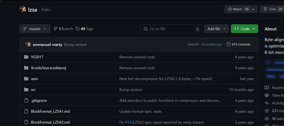Click the Readme book icon in About
Screen dimensions: 284x126
pos(267,88)
